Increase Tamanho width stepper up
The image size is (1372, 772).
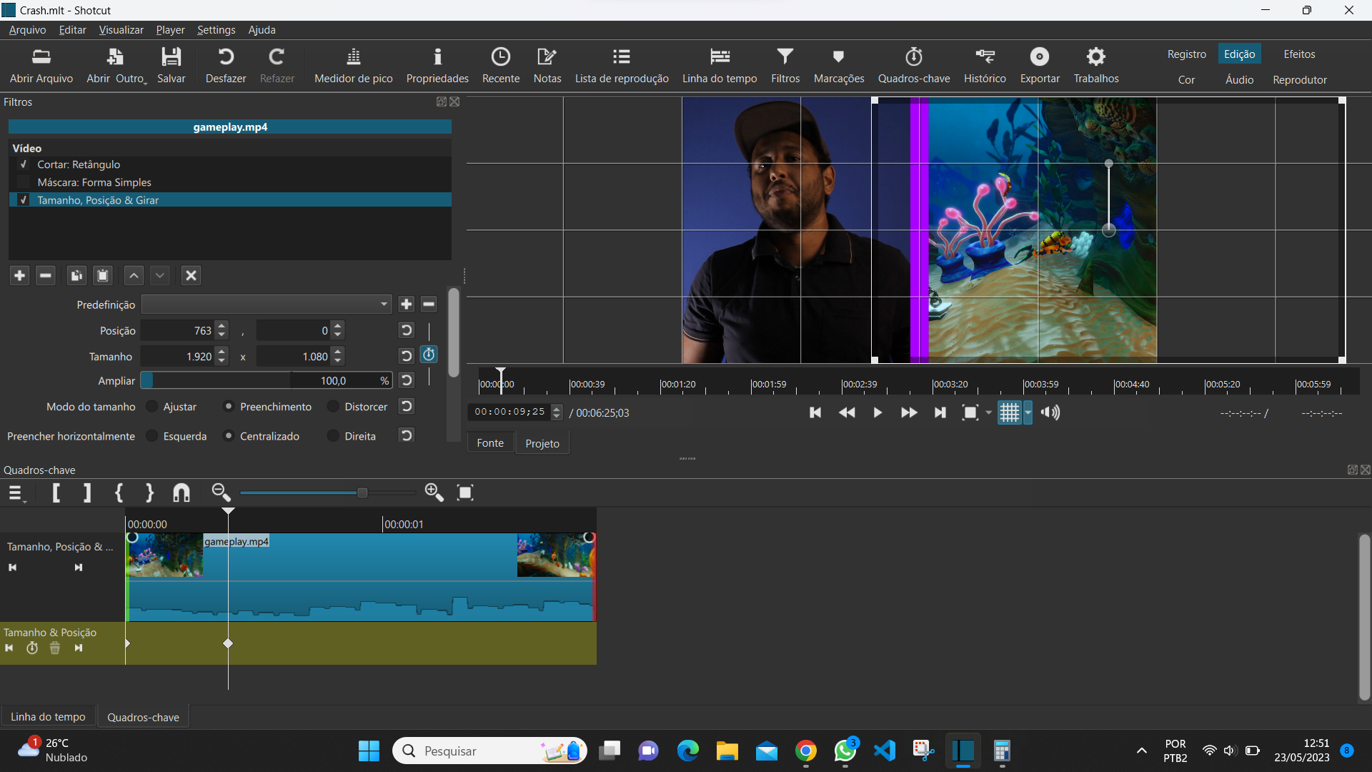pos(222,352)
